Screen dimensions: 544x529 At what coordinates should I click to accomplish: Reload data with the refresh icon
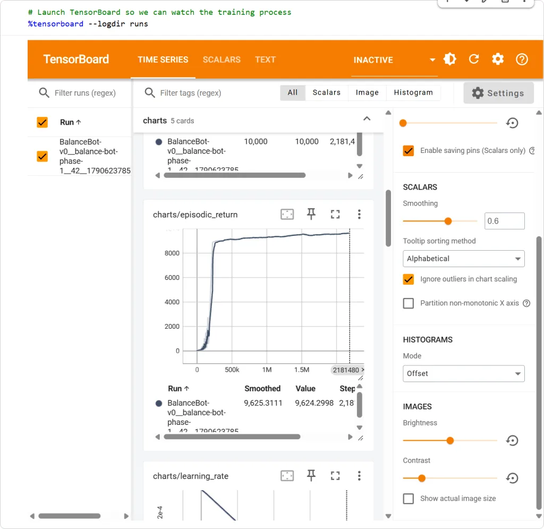click(x=474, y=59)
